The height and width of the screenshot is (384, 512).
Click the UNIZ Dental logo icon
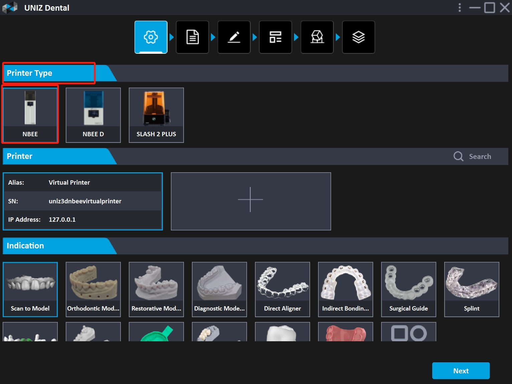tap(10, 8)
